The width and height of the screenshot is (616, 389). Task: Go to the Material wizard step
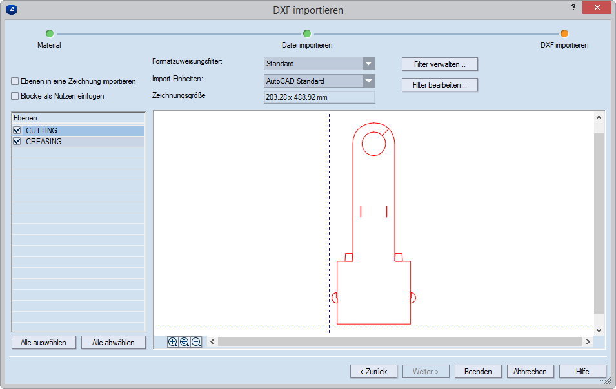point(50,33)
